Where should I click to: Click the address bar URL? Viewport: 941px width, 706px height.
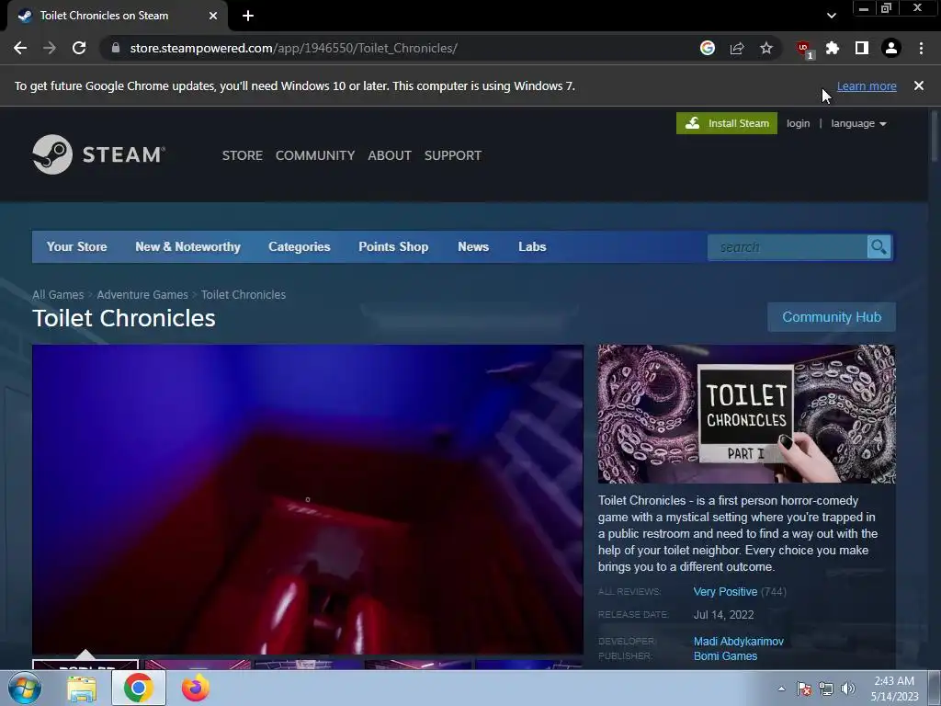point(293,48)
